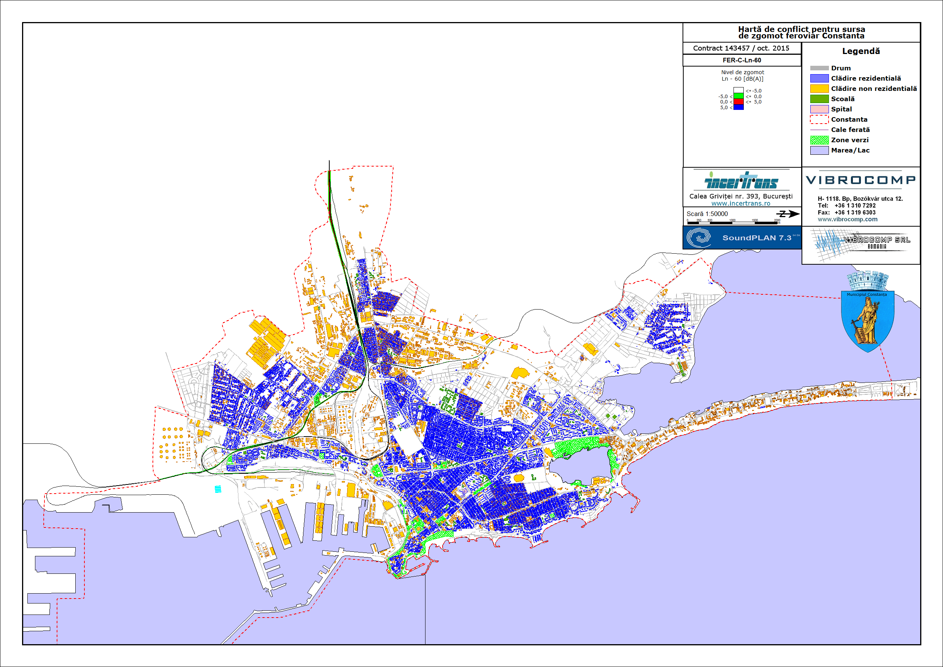Open the www.incertrans.ro link

740,203
